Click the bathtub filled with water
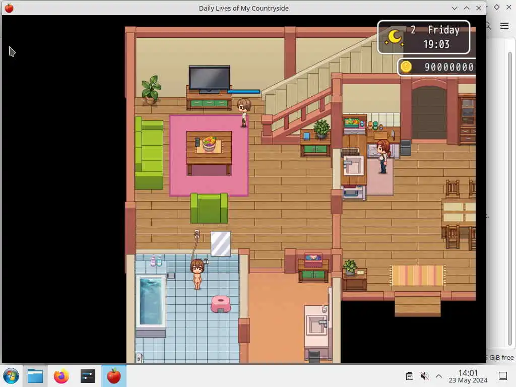Screen dimensions: 516x387 pos(151,302)
